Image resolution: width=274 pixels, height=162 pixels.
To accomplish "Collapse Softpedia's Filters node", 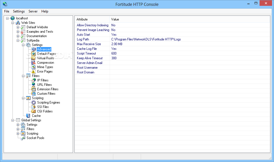I will coord(23,76).
